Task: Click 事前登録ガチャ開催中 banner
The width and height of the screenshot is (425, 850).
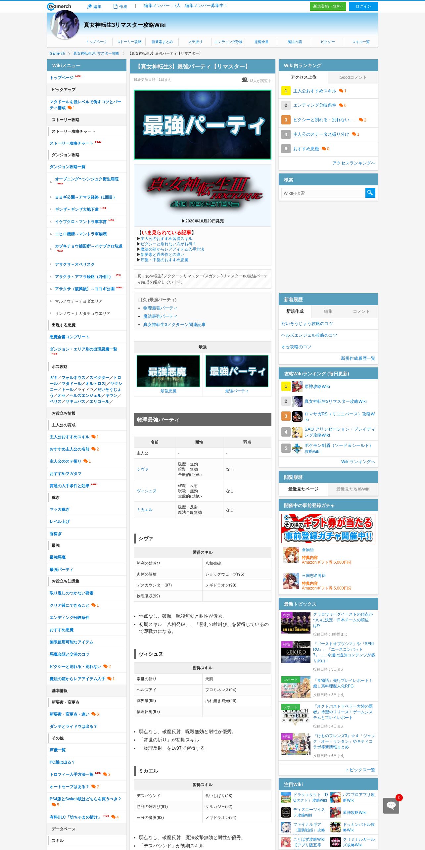Action: 328,528
